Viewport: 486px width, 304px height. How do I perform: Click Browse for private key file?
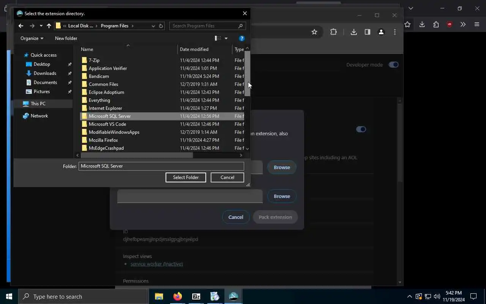[282, 196]
